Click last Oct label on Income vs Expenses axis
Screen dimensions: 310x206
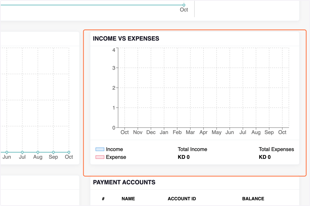[282, 132]
